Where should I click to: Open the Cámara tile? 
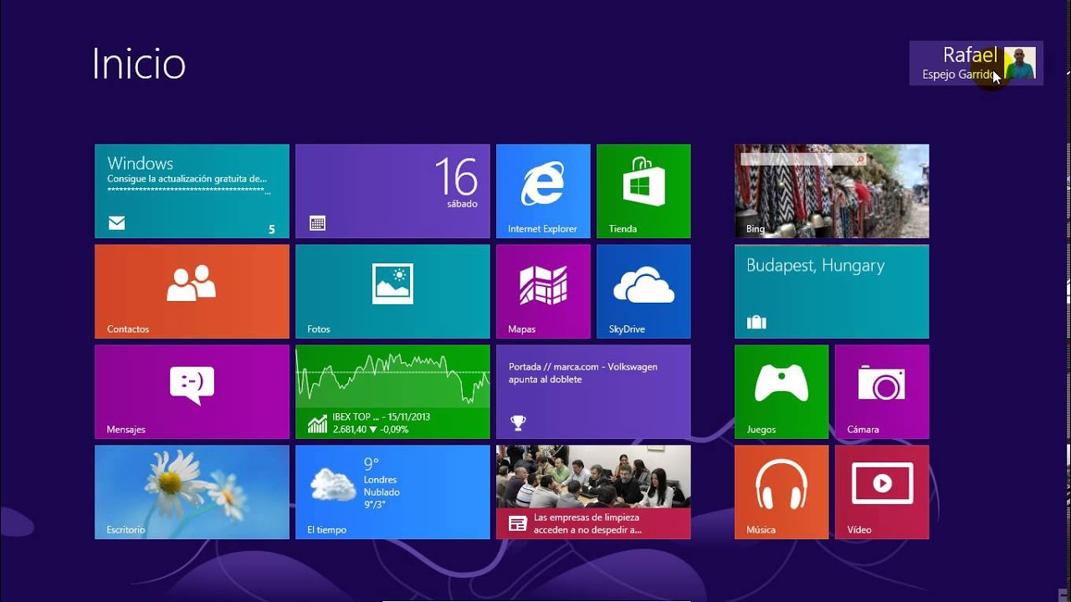(x=882, y=391)
